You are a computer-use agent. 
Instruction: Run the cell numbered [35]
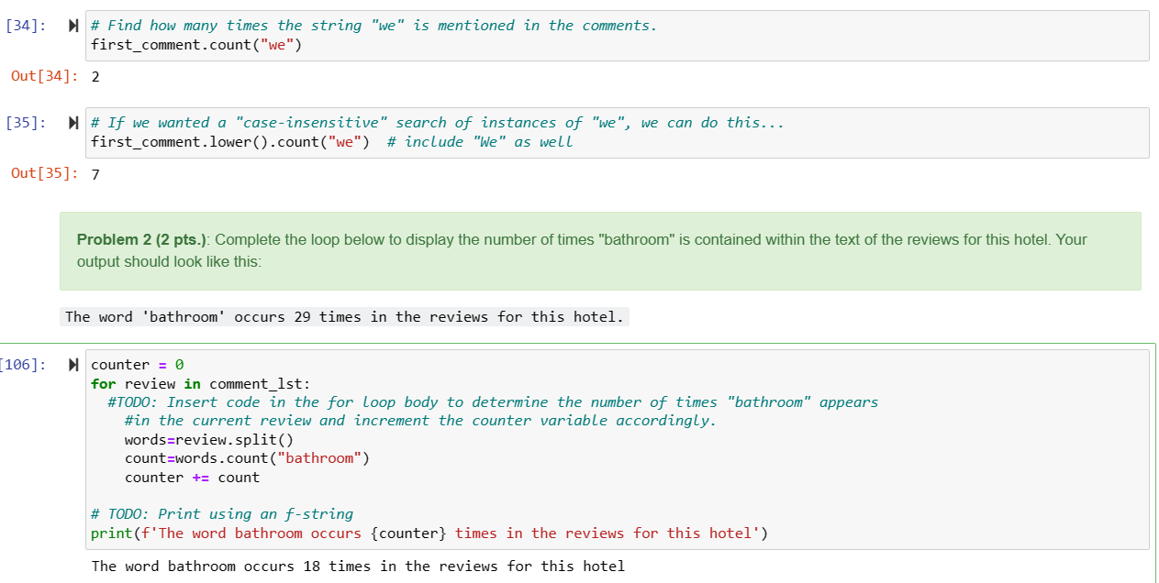pos(72,123)
